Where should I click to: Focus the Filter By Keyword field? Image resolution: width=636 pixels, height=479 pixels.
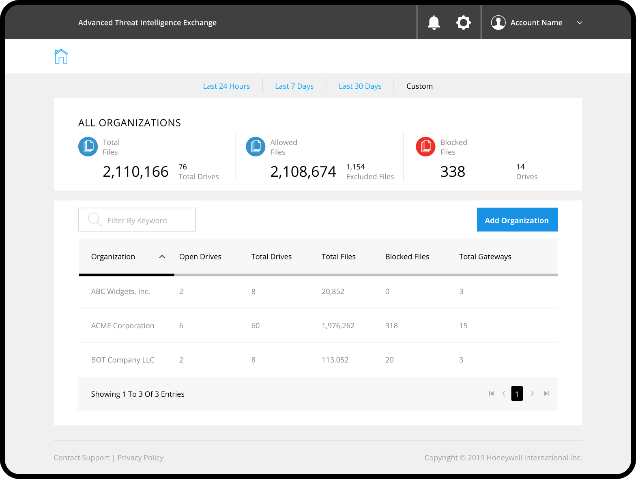pyautogui.click(x=137, y=220)
